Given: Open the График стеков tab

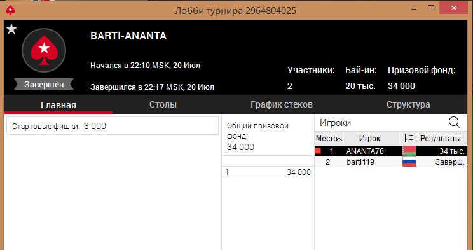Looking at the screenshot, I should coord(282,105).
